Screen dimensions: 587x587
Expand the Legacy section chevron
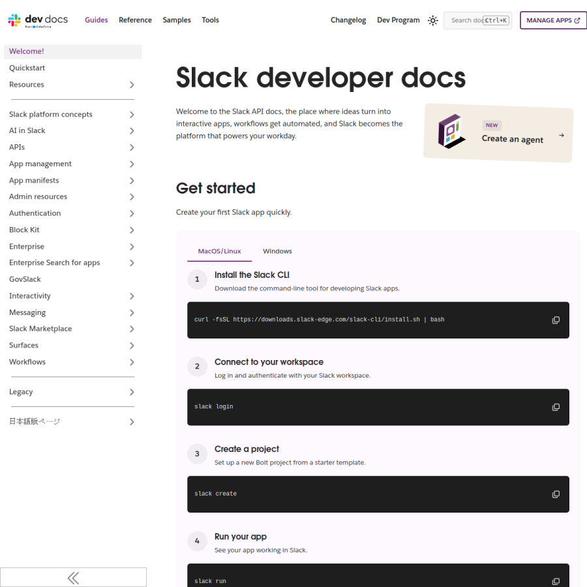click(132, 393)
